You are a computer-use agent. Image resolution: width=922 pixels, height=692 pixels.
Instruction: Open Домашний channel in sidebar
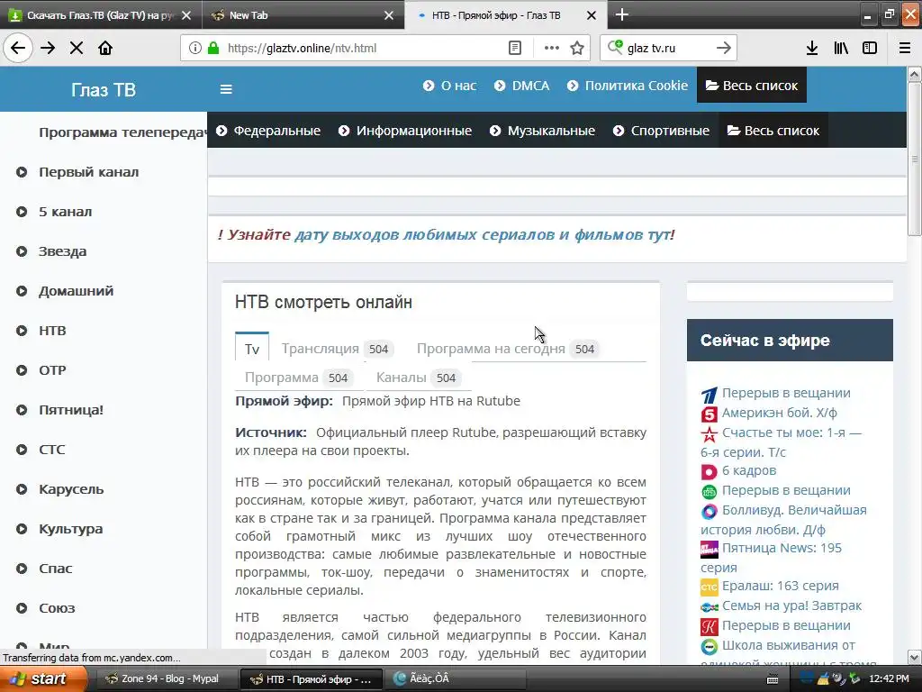(76, 291)
